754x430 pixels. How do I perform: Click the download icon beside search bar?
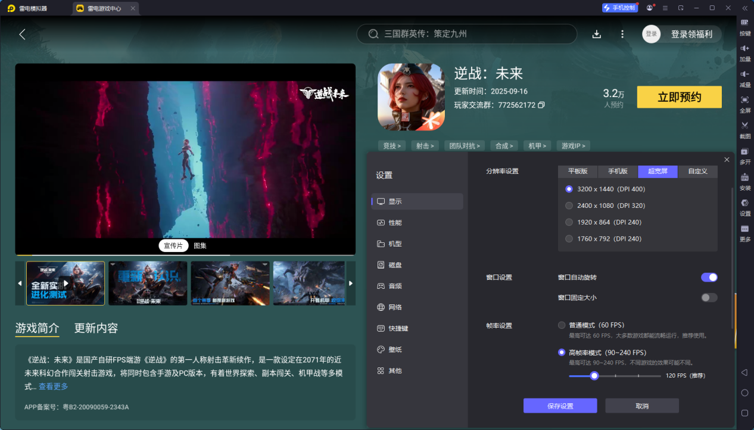[596, 34]
